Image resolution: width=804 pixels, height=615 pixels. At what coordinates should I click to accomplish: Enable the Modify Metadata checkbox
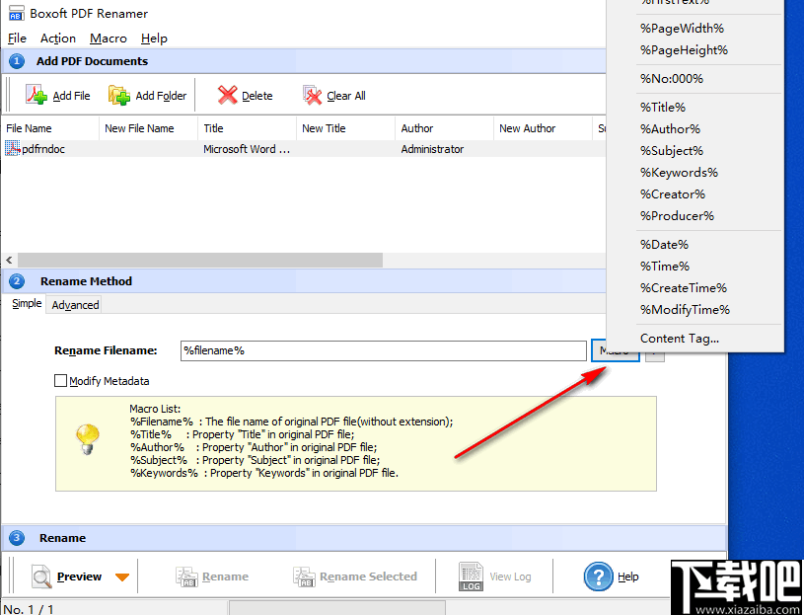[x=60, y=381]
